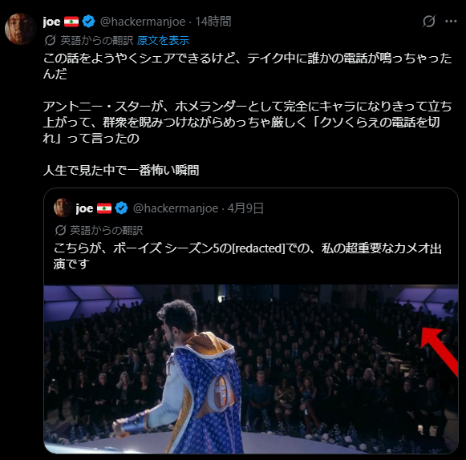Click the red arrow in the quoted image
Viewport: 466px width, 460px height.
click(x=440, y=352)
